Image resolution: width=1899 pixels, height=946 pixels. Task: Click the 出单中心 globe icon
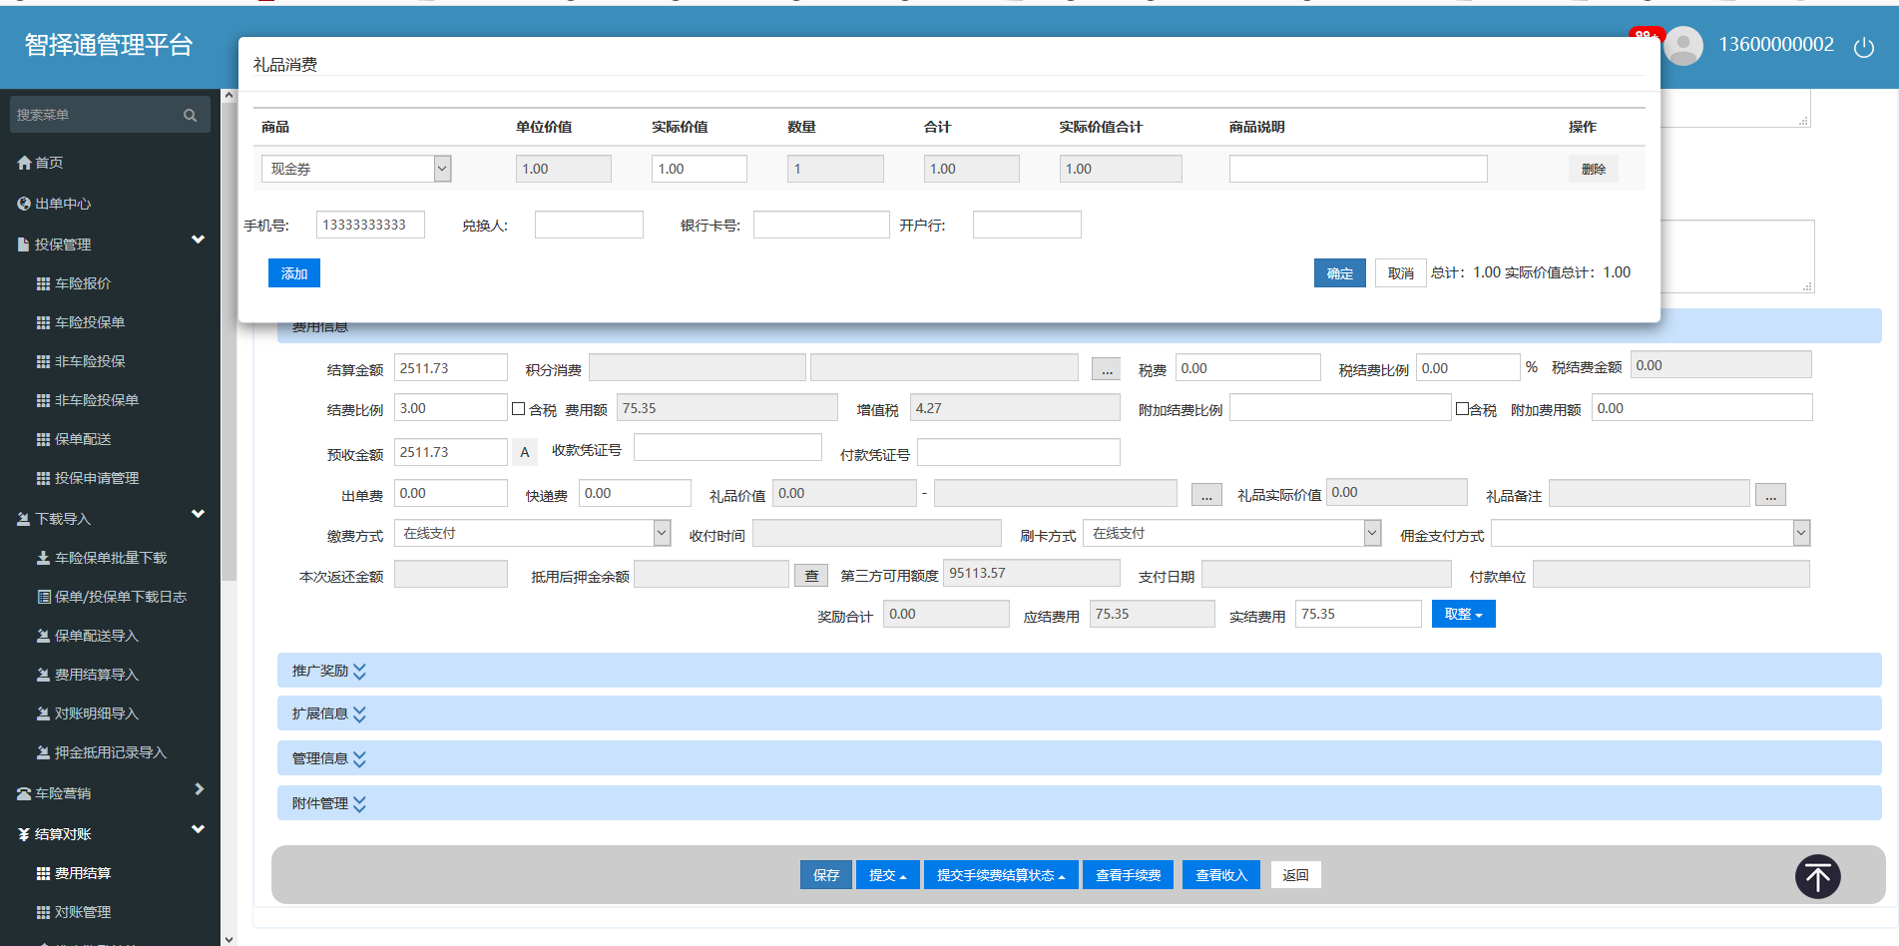[25, 204]
